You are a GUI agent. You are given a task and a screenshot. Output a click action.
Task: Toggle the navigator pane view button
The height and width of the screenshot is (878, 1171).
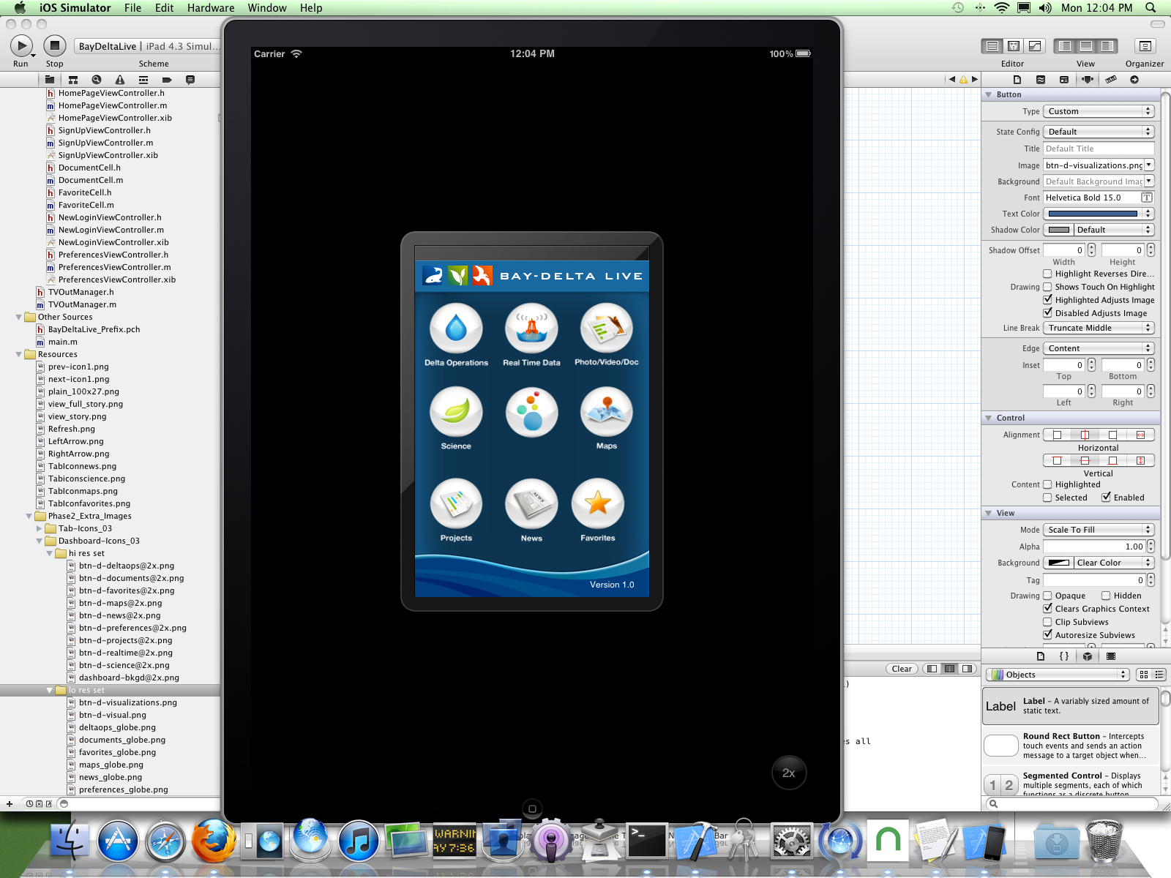(x=1065, y=46)
